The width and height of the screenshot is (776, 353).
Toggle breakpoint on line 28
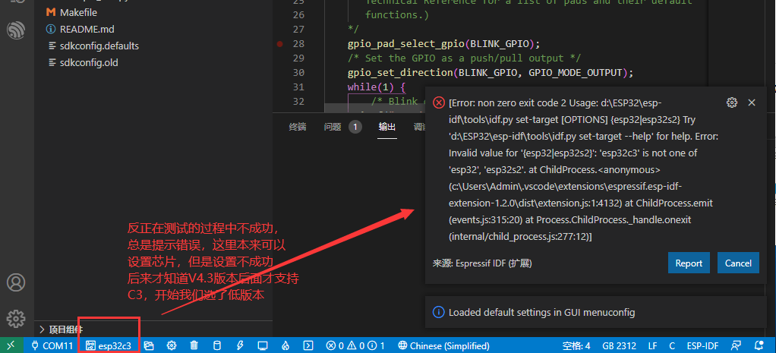[x=279, y=43]
